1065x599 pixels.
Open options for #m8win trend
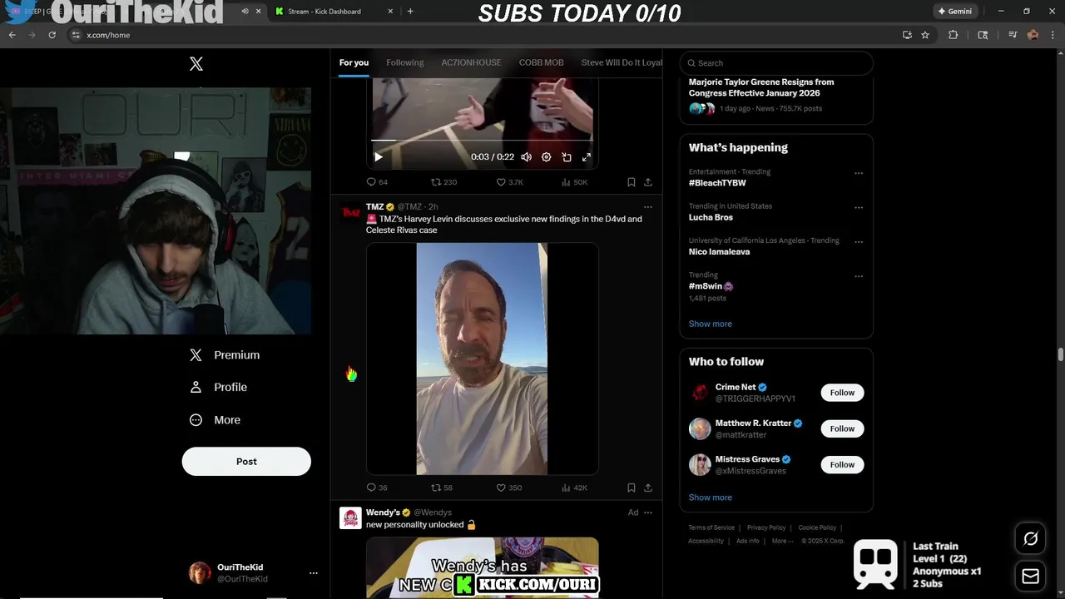[859, 276]
